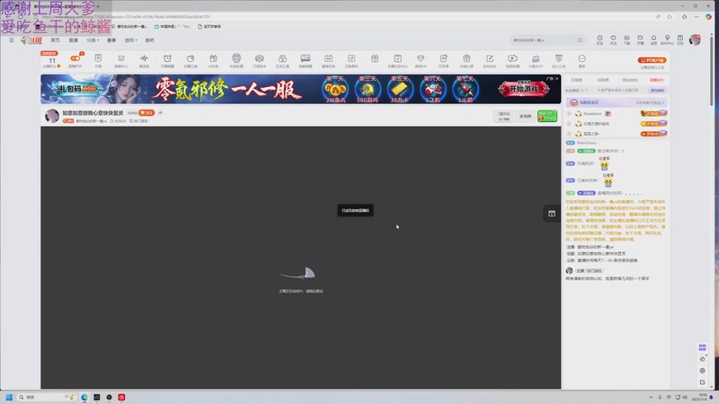Open the Windows Start menu
Viewport: 719px width, 404px height.
(9, 397)
